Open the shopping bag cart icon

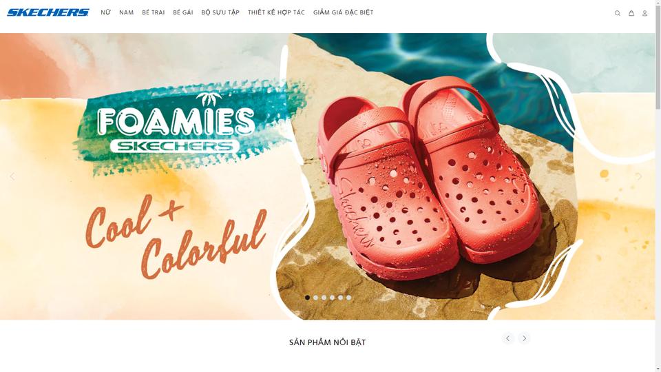[x=631, y=13]
